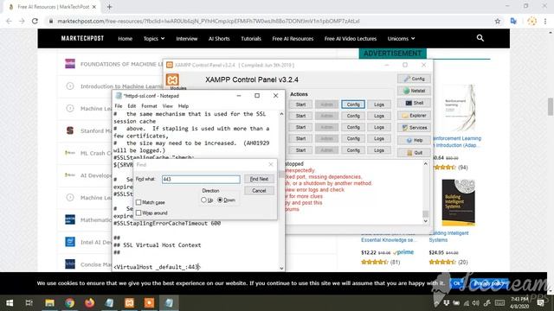
Task: Open Free AI Resources in site nav
Action: (293, 38)
